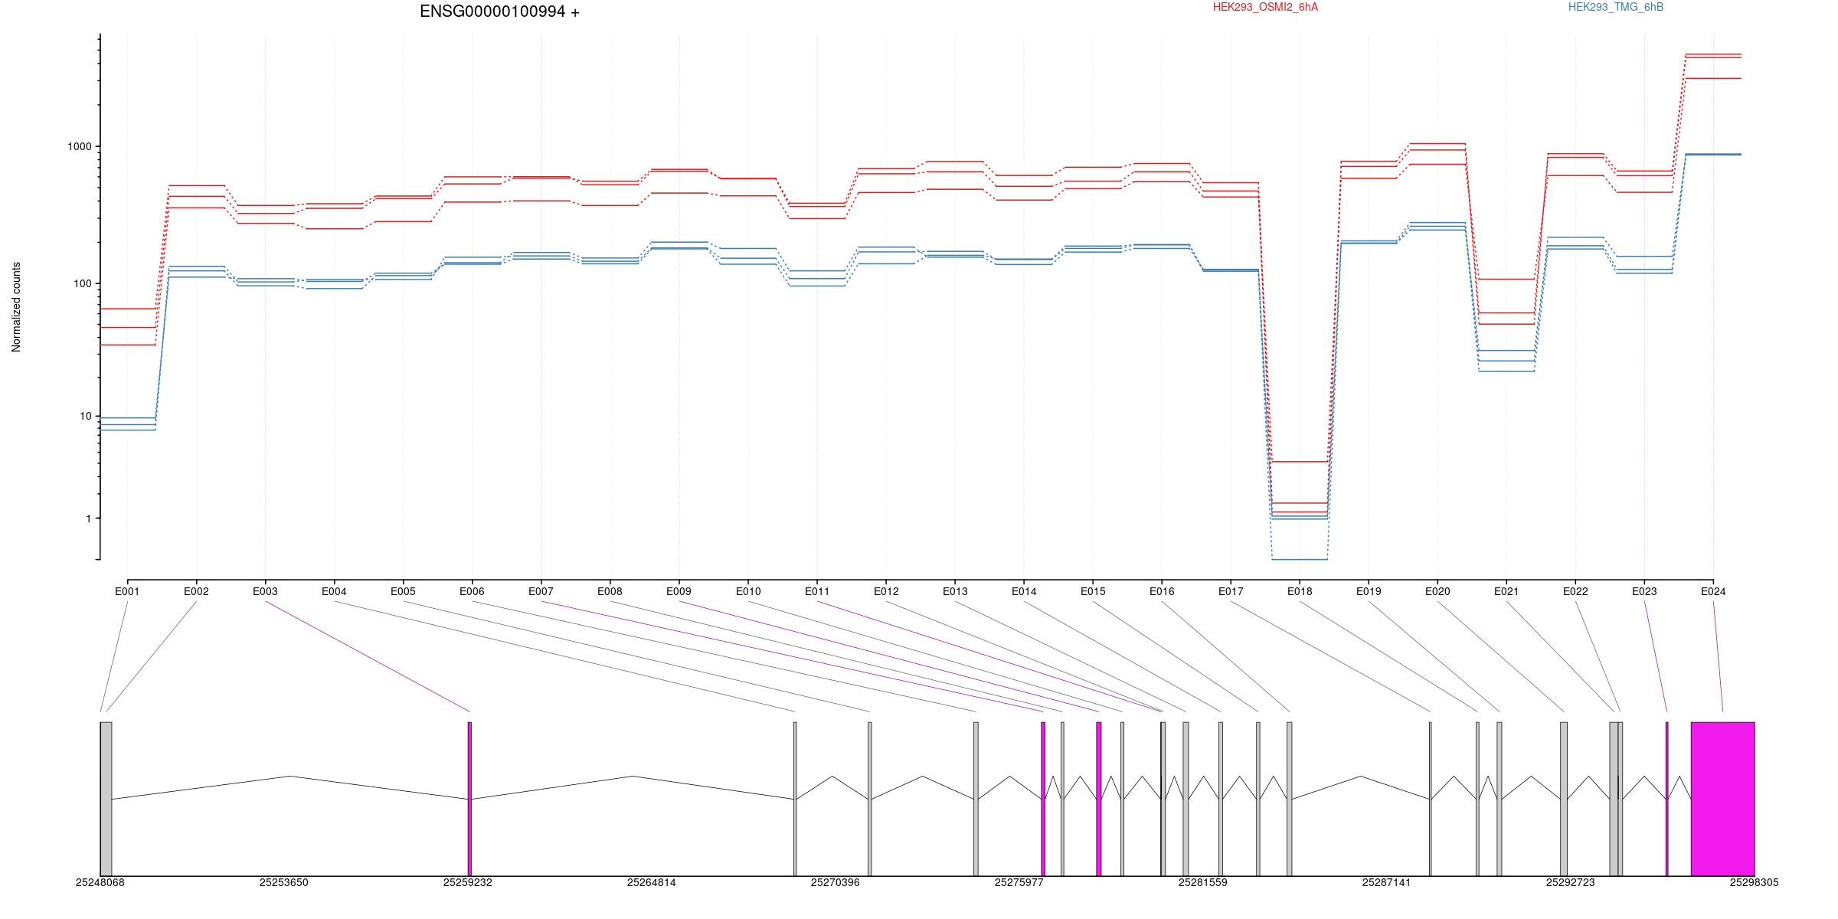Click exon label E010
The height and width of the screenshot is (919, 1838).
click(748, 591)
